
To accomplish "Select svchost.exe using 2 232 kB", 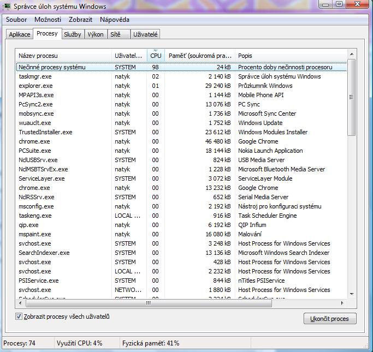I will tap(181, 271).
